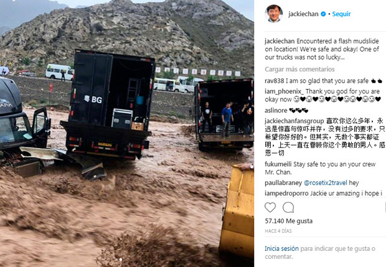The height and width of the screenshot is (267, 386).
Task: View the 57.140 Me gusta likes list
Action: [x=289, y=221]
